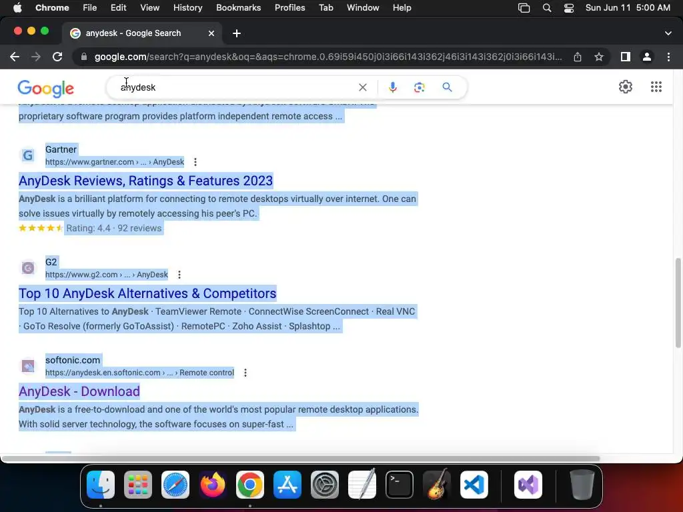
Task: Open the File menu
Action: point(90,8)
